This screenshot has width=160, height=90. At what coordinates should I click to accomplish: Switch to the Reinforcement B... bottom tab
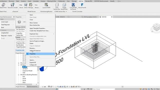[x=32, y=87]
